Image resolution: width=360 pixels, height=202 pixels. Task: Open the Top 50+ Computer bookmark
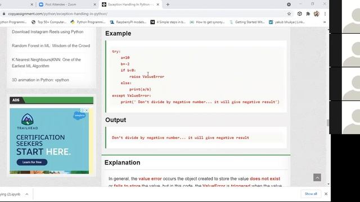coord(49,22)
